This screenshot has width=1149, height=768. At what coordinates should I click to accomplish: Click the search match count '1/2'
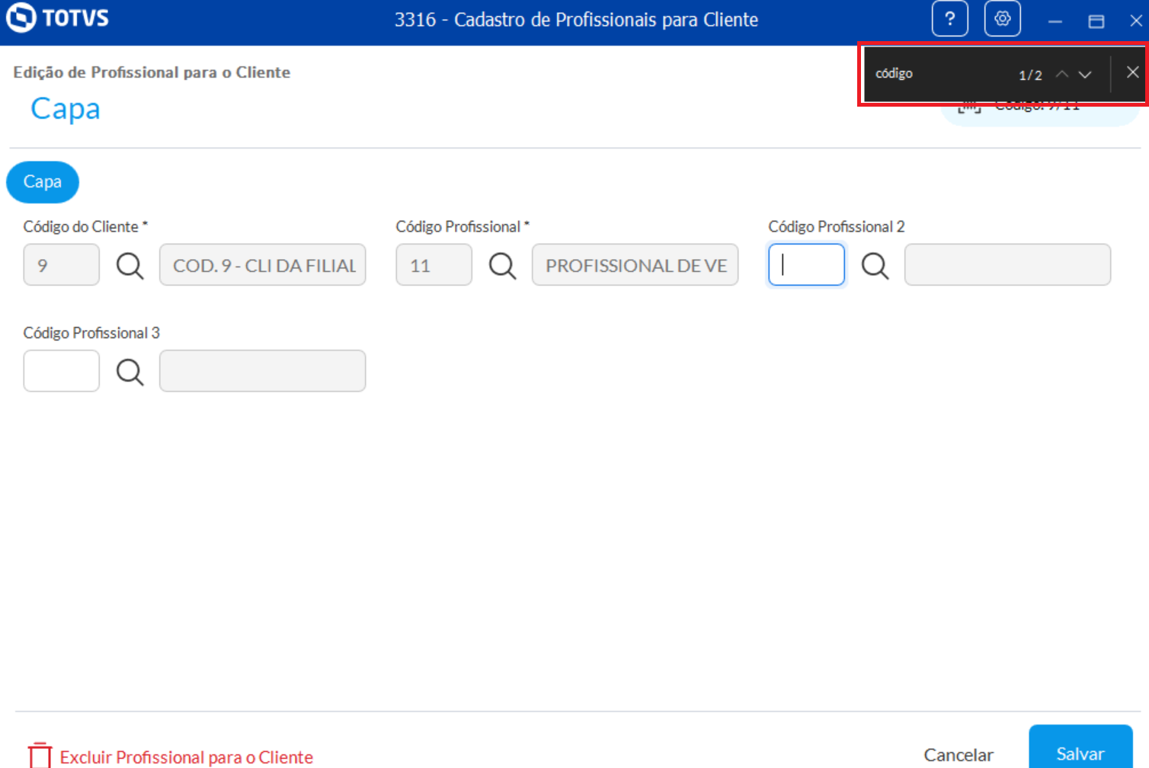[x=1030, y=75]
